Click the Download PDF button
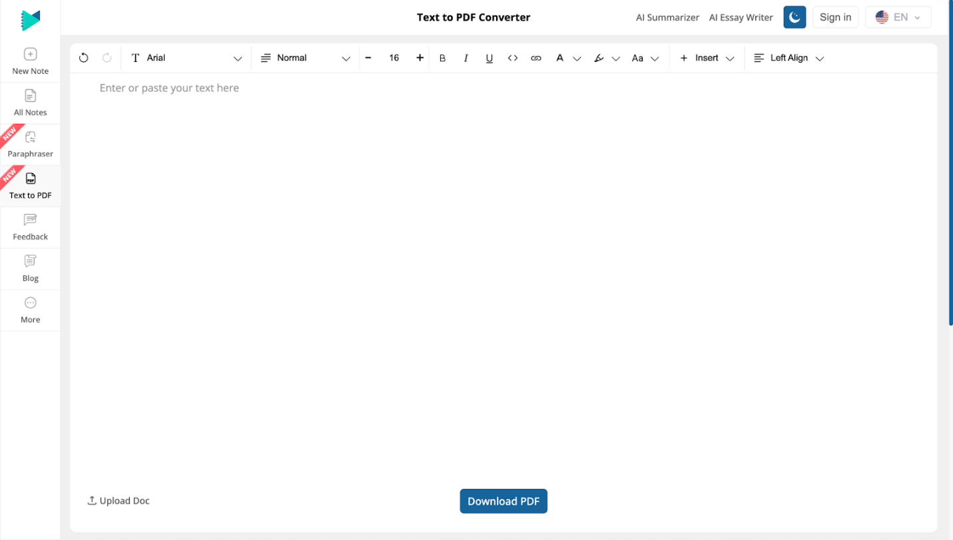 pyautogui.click(x=503, y=501)
